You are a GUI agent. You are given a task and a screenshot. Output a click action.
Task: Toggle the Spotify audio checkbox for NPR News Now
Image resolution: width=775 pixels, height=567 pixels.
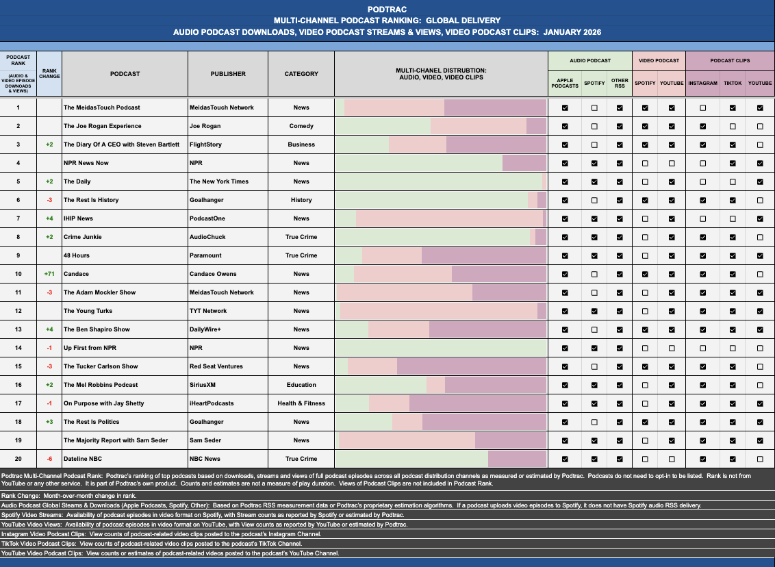coord(594,163)
